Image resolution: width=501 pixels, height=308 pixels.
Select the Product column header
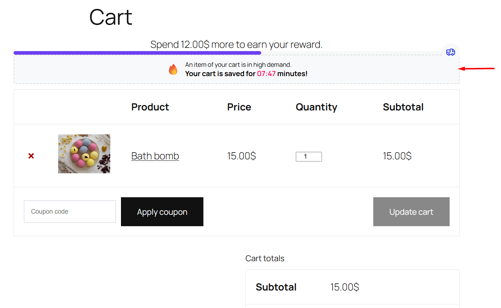coord(150,107)
